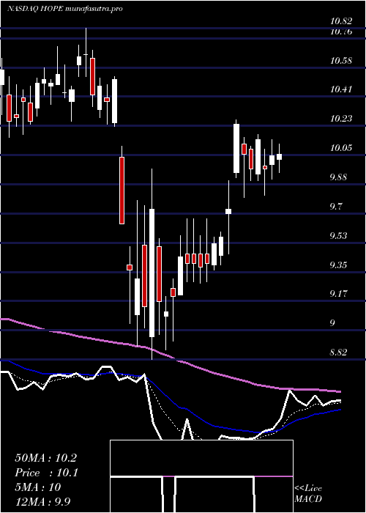Viewport: 366px width, 513px height.
Task: Click the Price : 10.1 readout
Action: coord(46,473)
